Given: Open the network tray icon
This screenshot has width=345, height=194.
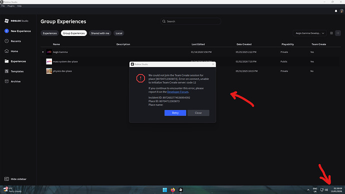Looking at the screenshot, I should point(322,190).
